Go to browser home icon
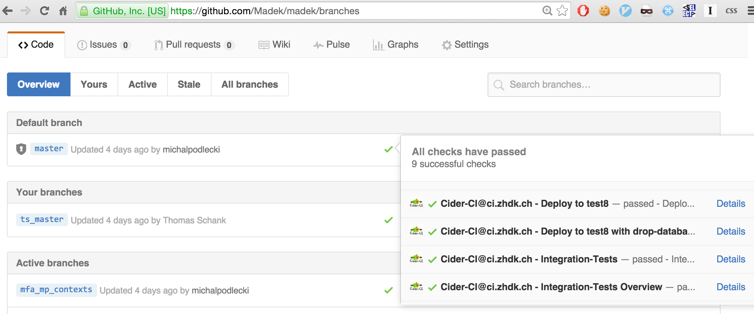 point(63,11)
